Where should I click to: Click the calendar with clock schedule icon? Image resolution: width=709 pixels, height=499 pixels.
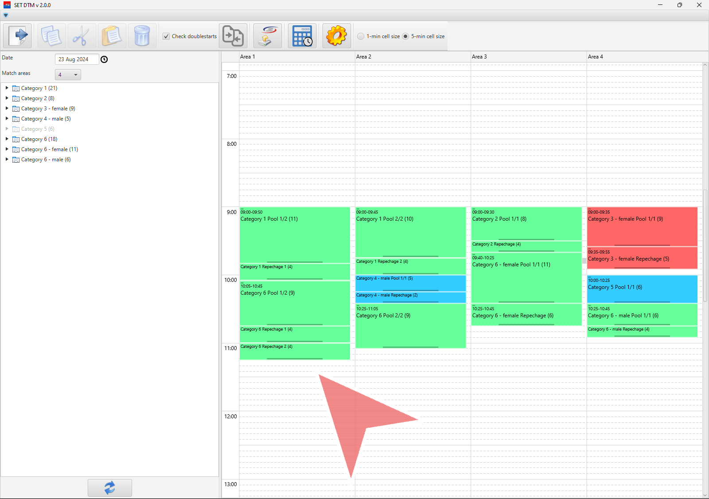point(302,36)
